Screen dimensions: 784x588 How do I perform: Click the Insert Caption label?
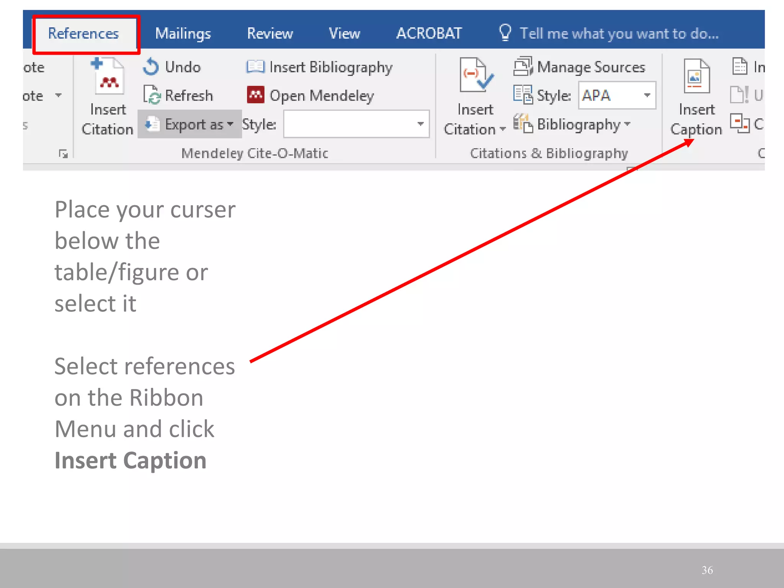point(696,119)
